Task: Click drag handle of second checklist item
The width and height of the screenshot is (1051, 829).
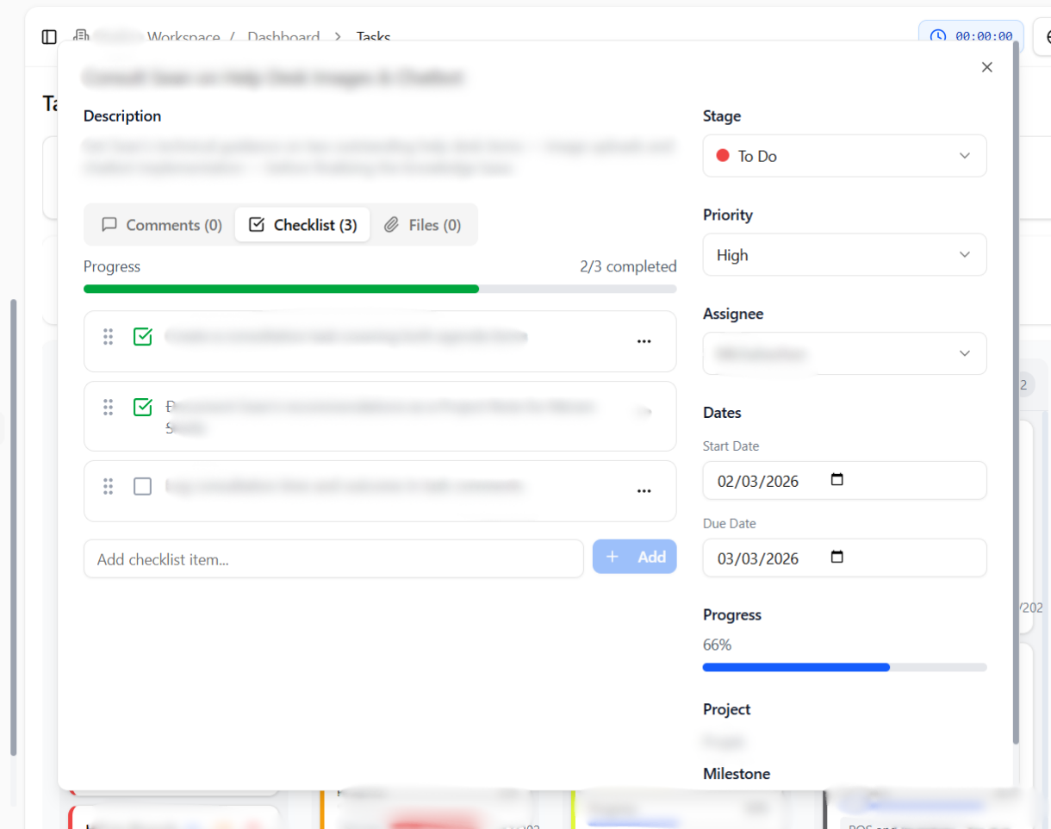Action: tap(109, 408)
